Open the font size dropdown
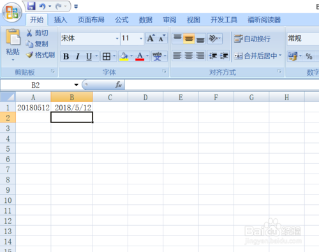This screenshot has width=319, height=252. (141, 38)
